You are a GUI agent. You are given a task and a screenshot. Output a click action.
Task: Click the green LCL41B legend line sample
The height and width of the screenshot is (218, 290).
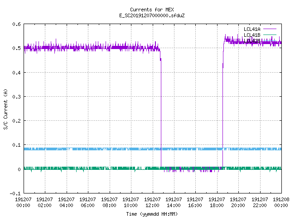tap(270, 35)
